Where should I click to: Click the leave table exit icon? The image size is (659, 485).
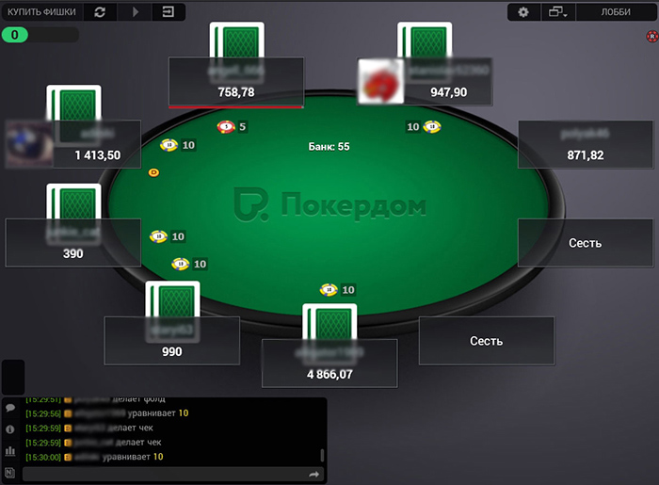tap(169, 11)
